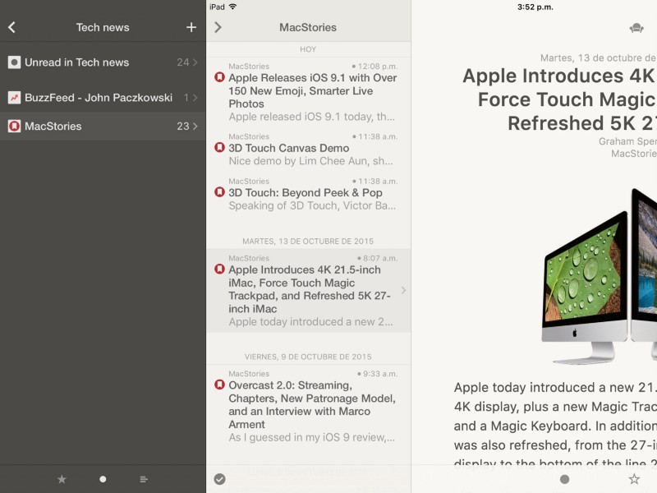Click author name Graham Spencer
657x493 pixels.
(627, 141)
